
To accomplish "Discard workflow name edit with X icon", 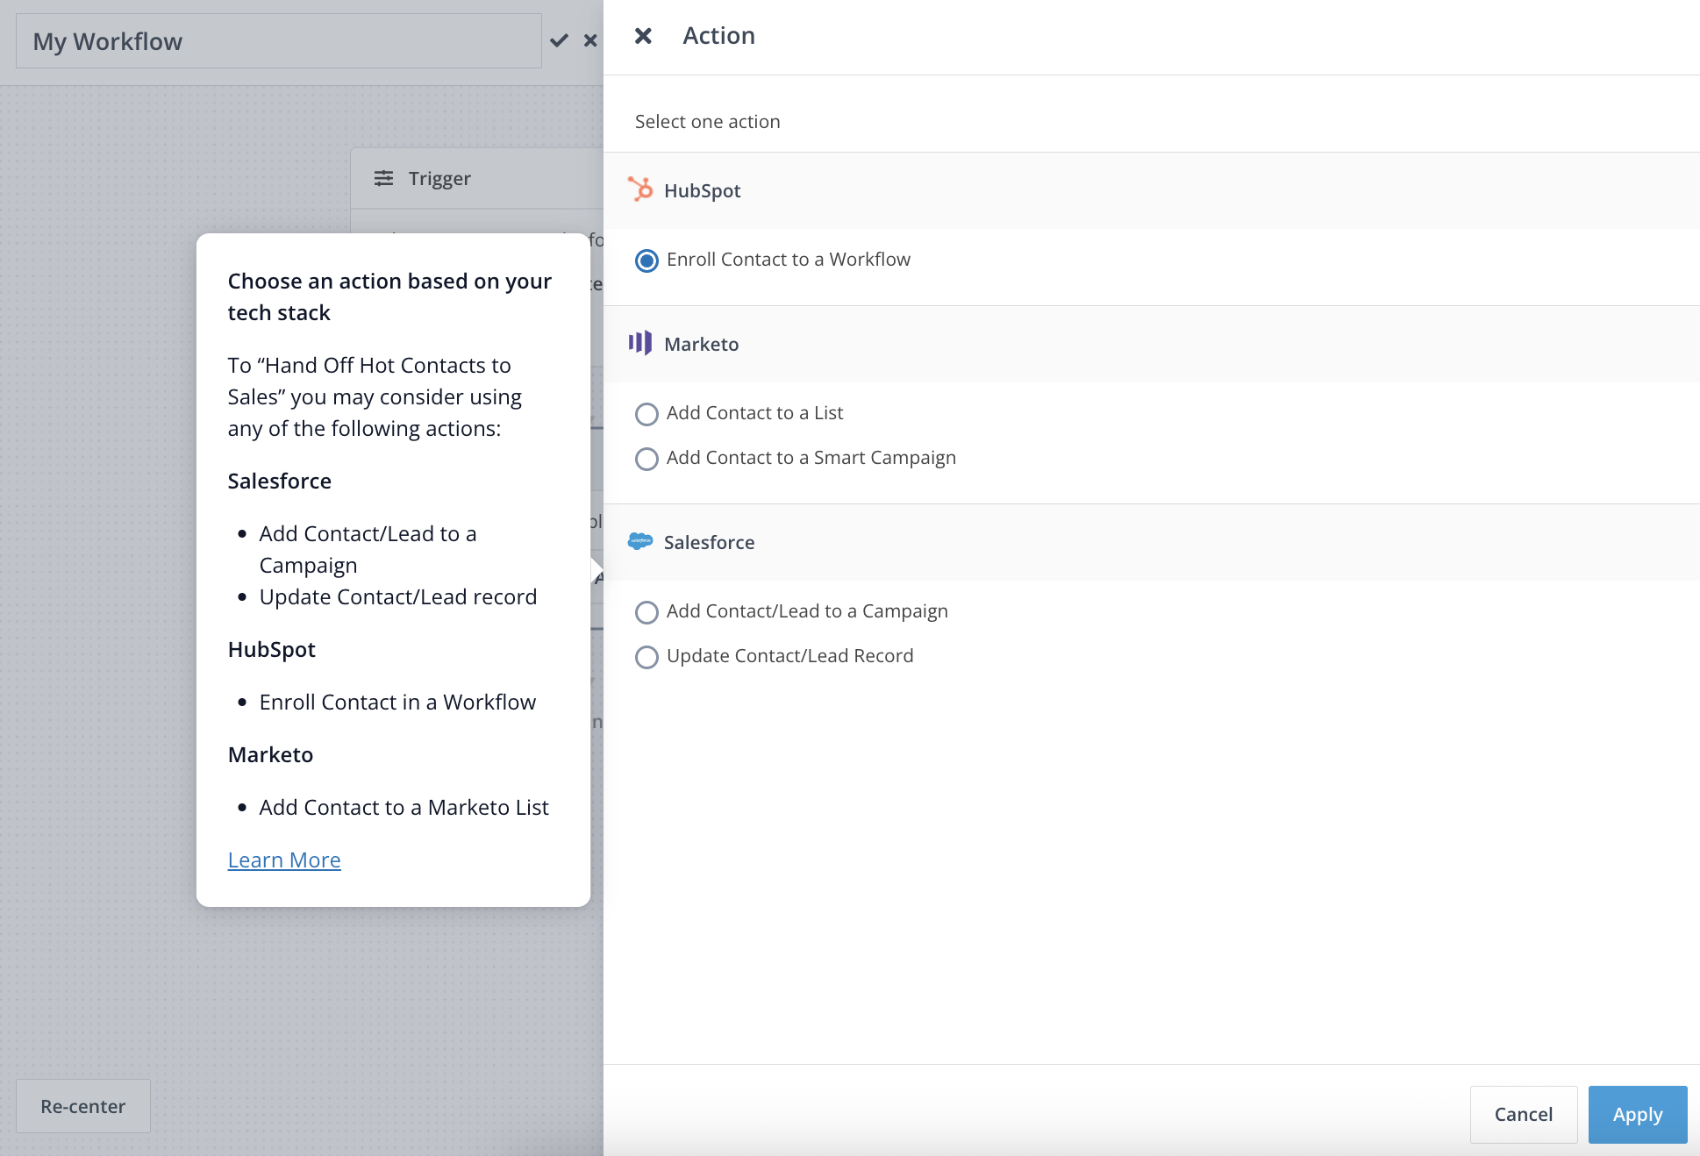I will pos(590,40).
